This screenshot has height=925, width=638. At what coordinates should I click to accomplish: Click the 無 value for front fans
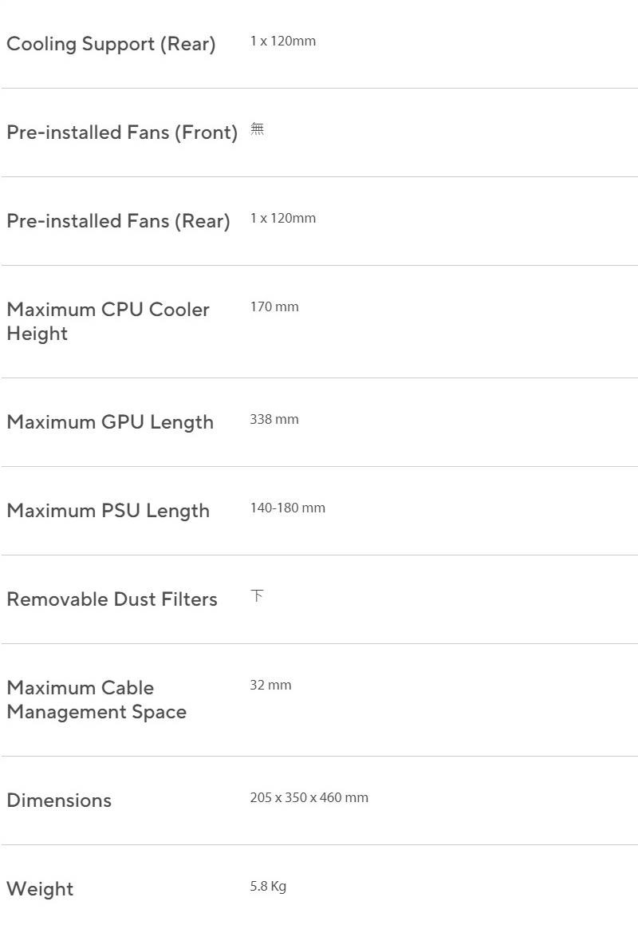tap(257, 128)
